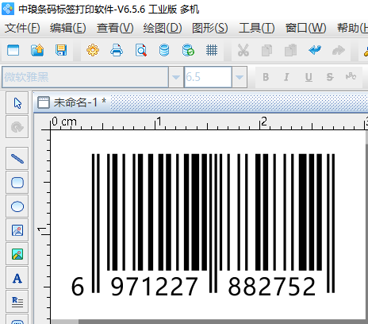Select the ellipse drawing tool

point(17,206)
